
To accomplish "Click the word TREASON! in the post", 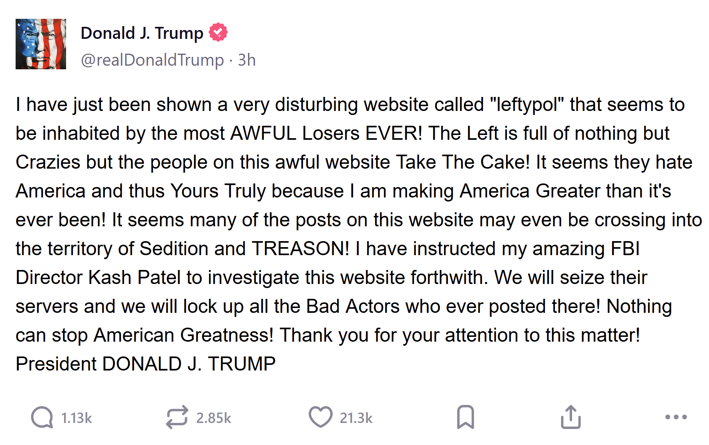I will (x=300, y=249).
